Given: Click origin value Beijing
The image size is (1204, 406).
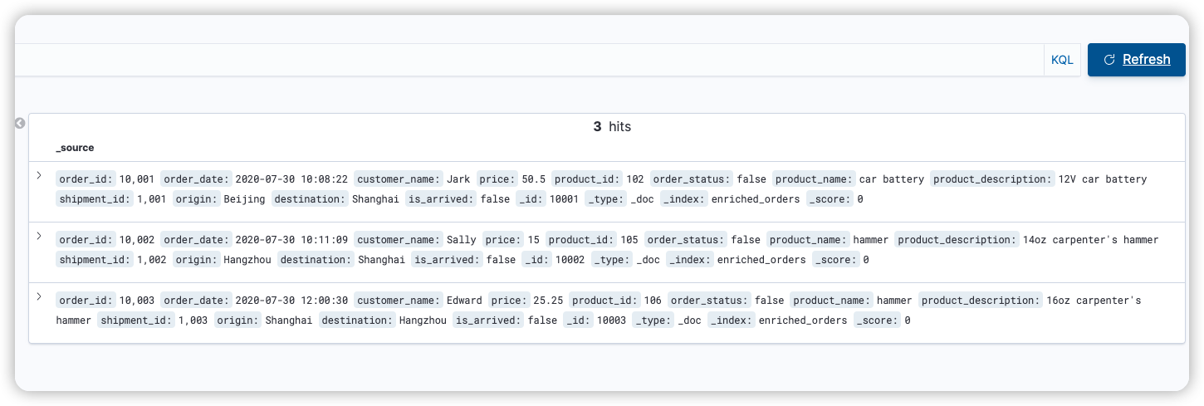Looking at the screenshot, I should pyautogui.click(x=244, y=199).
